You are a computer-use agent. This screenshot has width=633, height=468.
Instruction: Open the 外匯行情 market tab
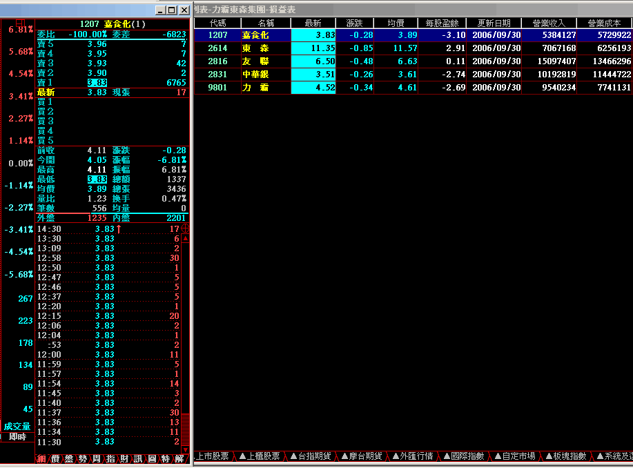pos(413,456)
